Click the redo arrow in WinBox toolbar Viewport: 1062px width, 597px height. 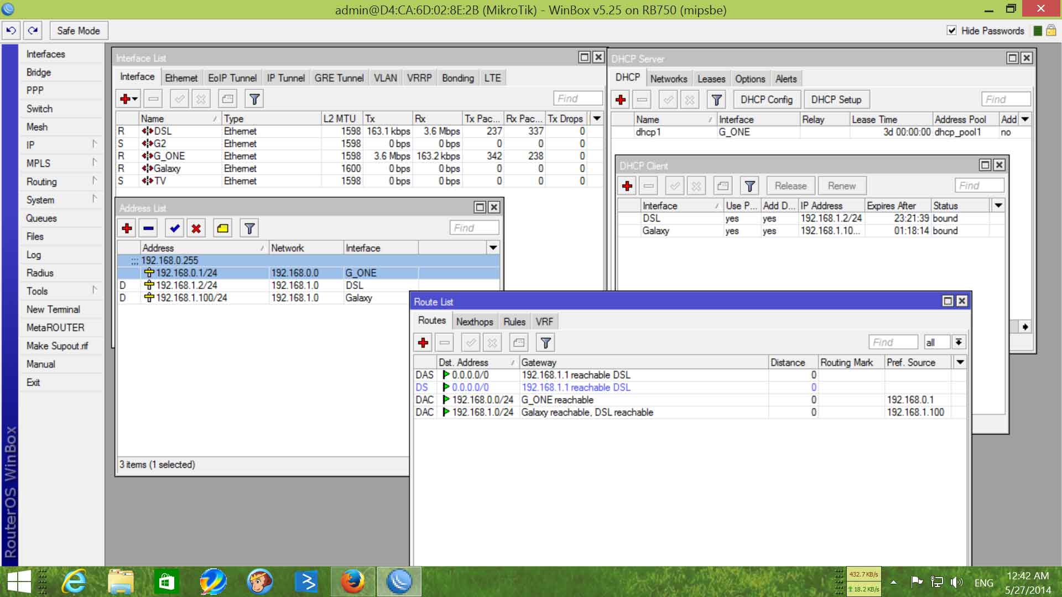[x=33, y=30]
